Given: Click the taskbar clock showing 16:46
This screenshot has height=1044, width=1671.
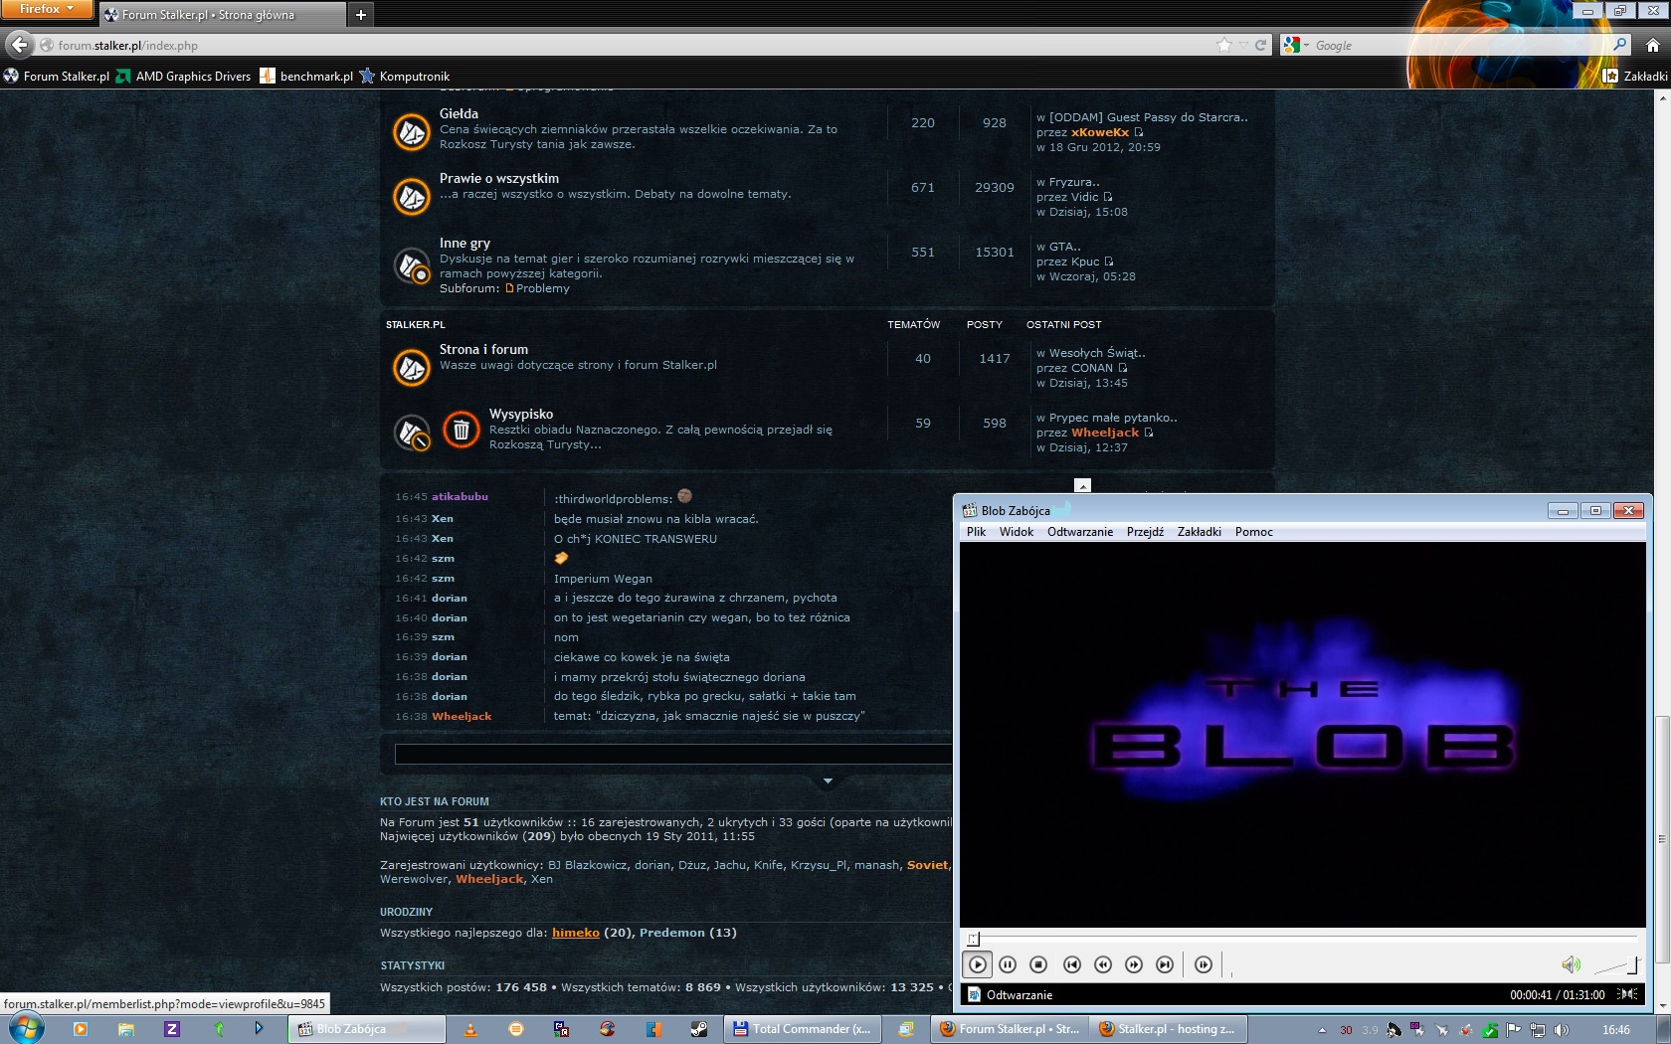Looking at the screenshot, I should (1616, 1030).
